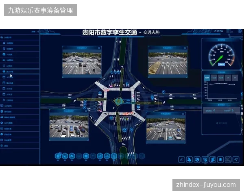
Task: Toggle the dimmed flag hexagon icon in bottom toolbar
Action: pyautogui.click(x=93, y=156)
